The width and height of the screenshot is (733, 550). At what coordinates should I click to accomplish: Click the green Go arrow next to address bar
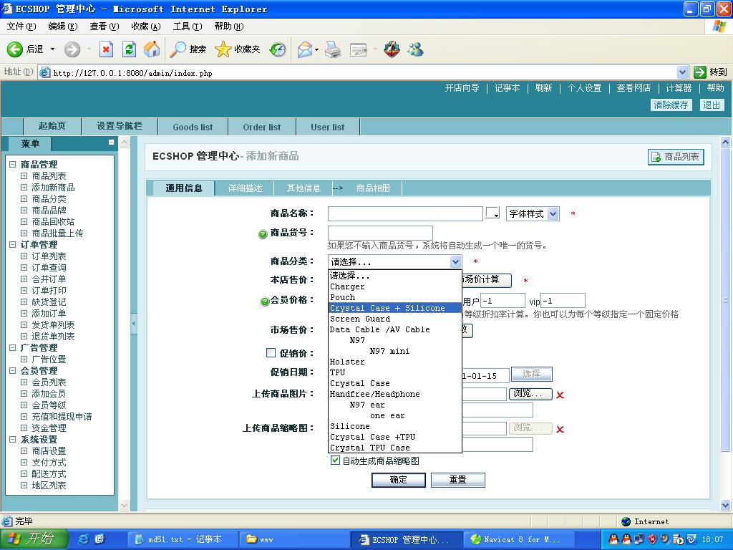[x=700, y=72]
